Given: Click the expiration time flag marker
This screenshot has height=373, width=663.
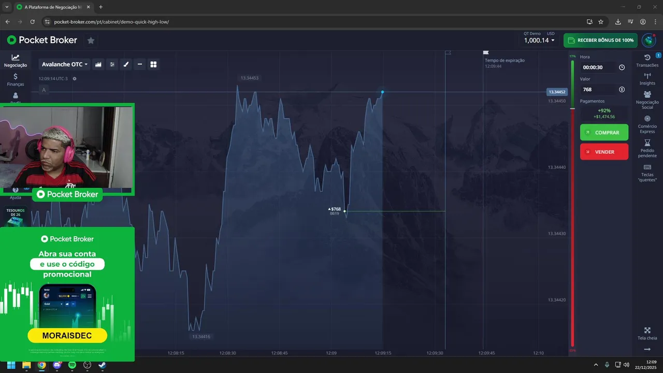Looking at the screenshot, I should point(485,52).
